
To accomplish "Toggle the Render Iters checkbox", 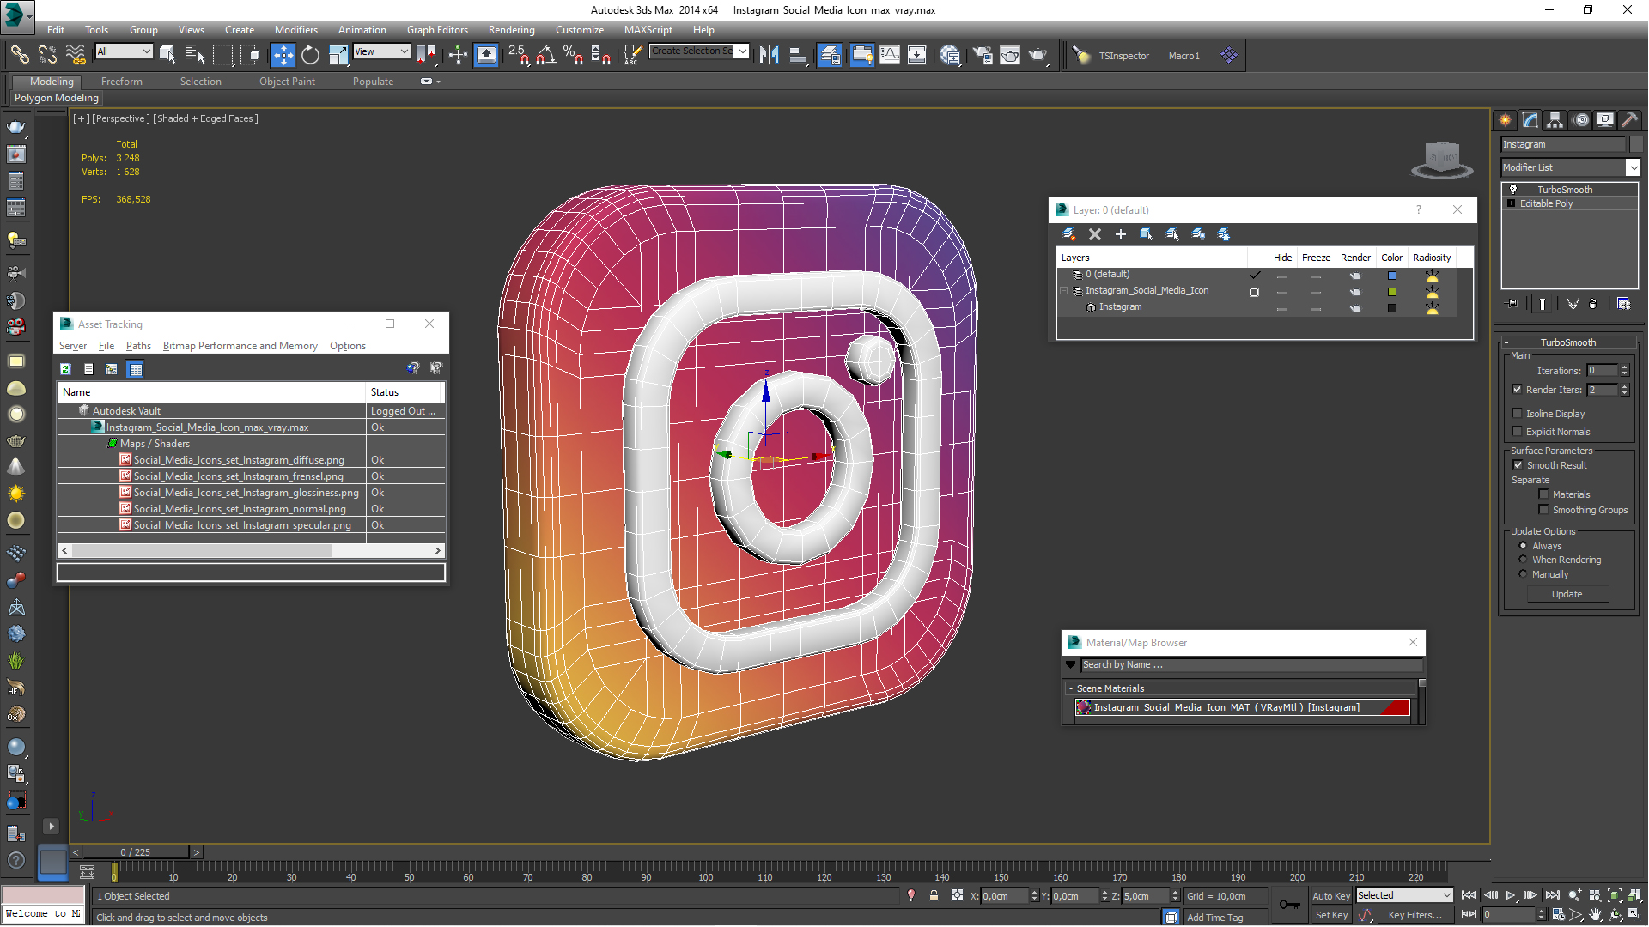I will tap(1517, 390).
